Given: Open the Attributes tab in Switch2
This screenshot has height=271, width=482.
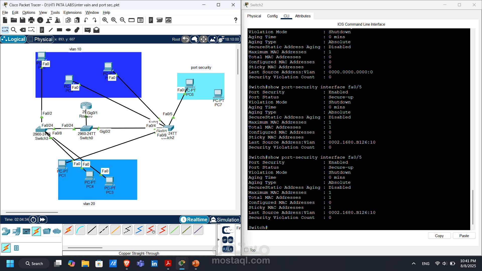Looking at the screenshot, I should (x=303, y=16).
